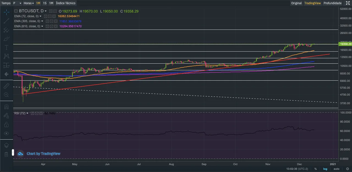Select the ruler measure tool
The width and height of the screenshot is (352, 172).
click(6, 86)
